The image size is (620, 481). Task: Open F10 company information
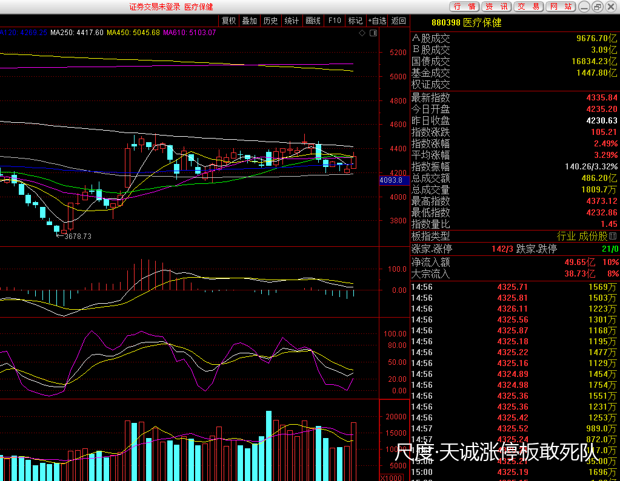pyautogui.click(x=335, y=21)
